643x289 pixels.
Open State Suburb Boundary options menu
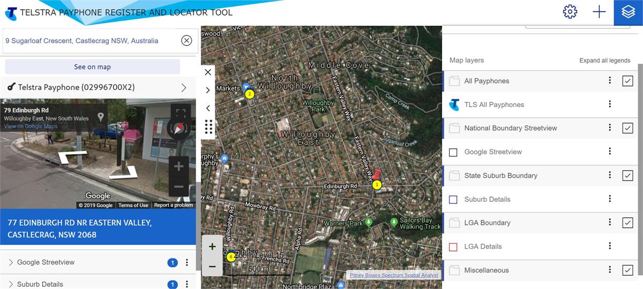click(610, 175)
